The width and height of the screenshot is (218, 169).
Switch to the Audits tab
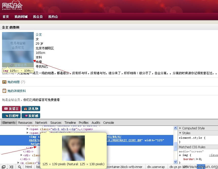coord(96,122)
